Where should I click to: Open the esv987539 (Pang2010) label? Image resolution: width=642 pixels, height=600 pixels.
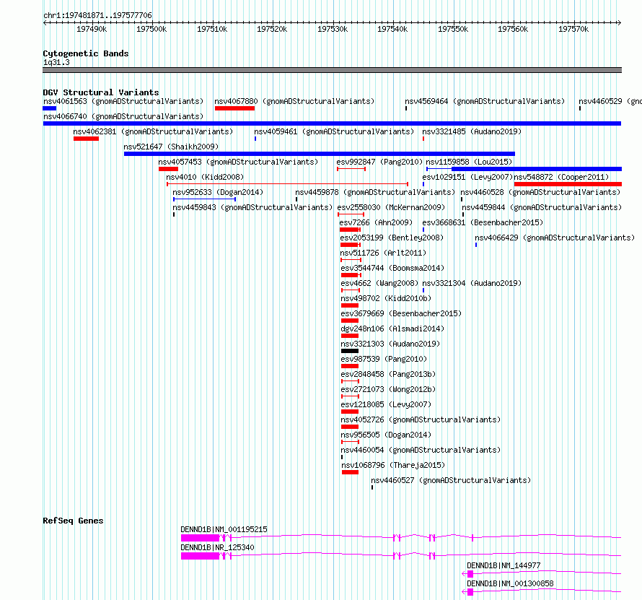tap(384, 359)
